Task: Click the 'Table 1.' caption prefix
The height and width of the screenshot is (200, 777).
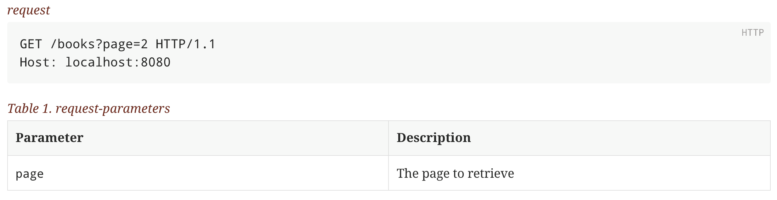Action: tap(30, 108)
